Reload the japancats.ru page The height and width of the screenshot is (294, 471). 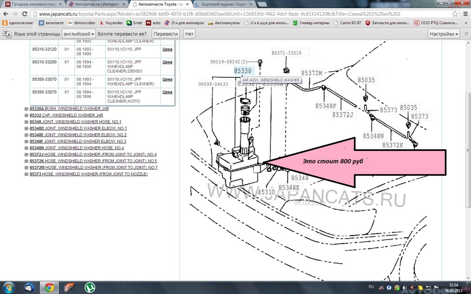25,14
